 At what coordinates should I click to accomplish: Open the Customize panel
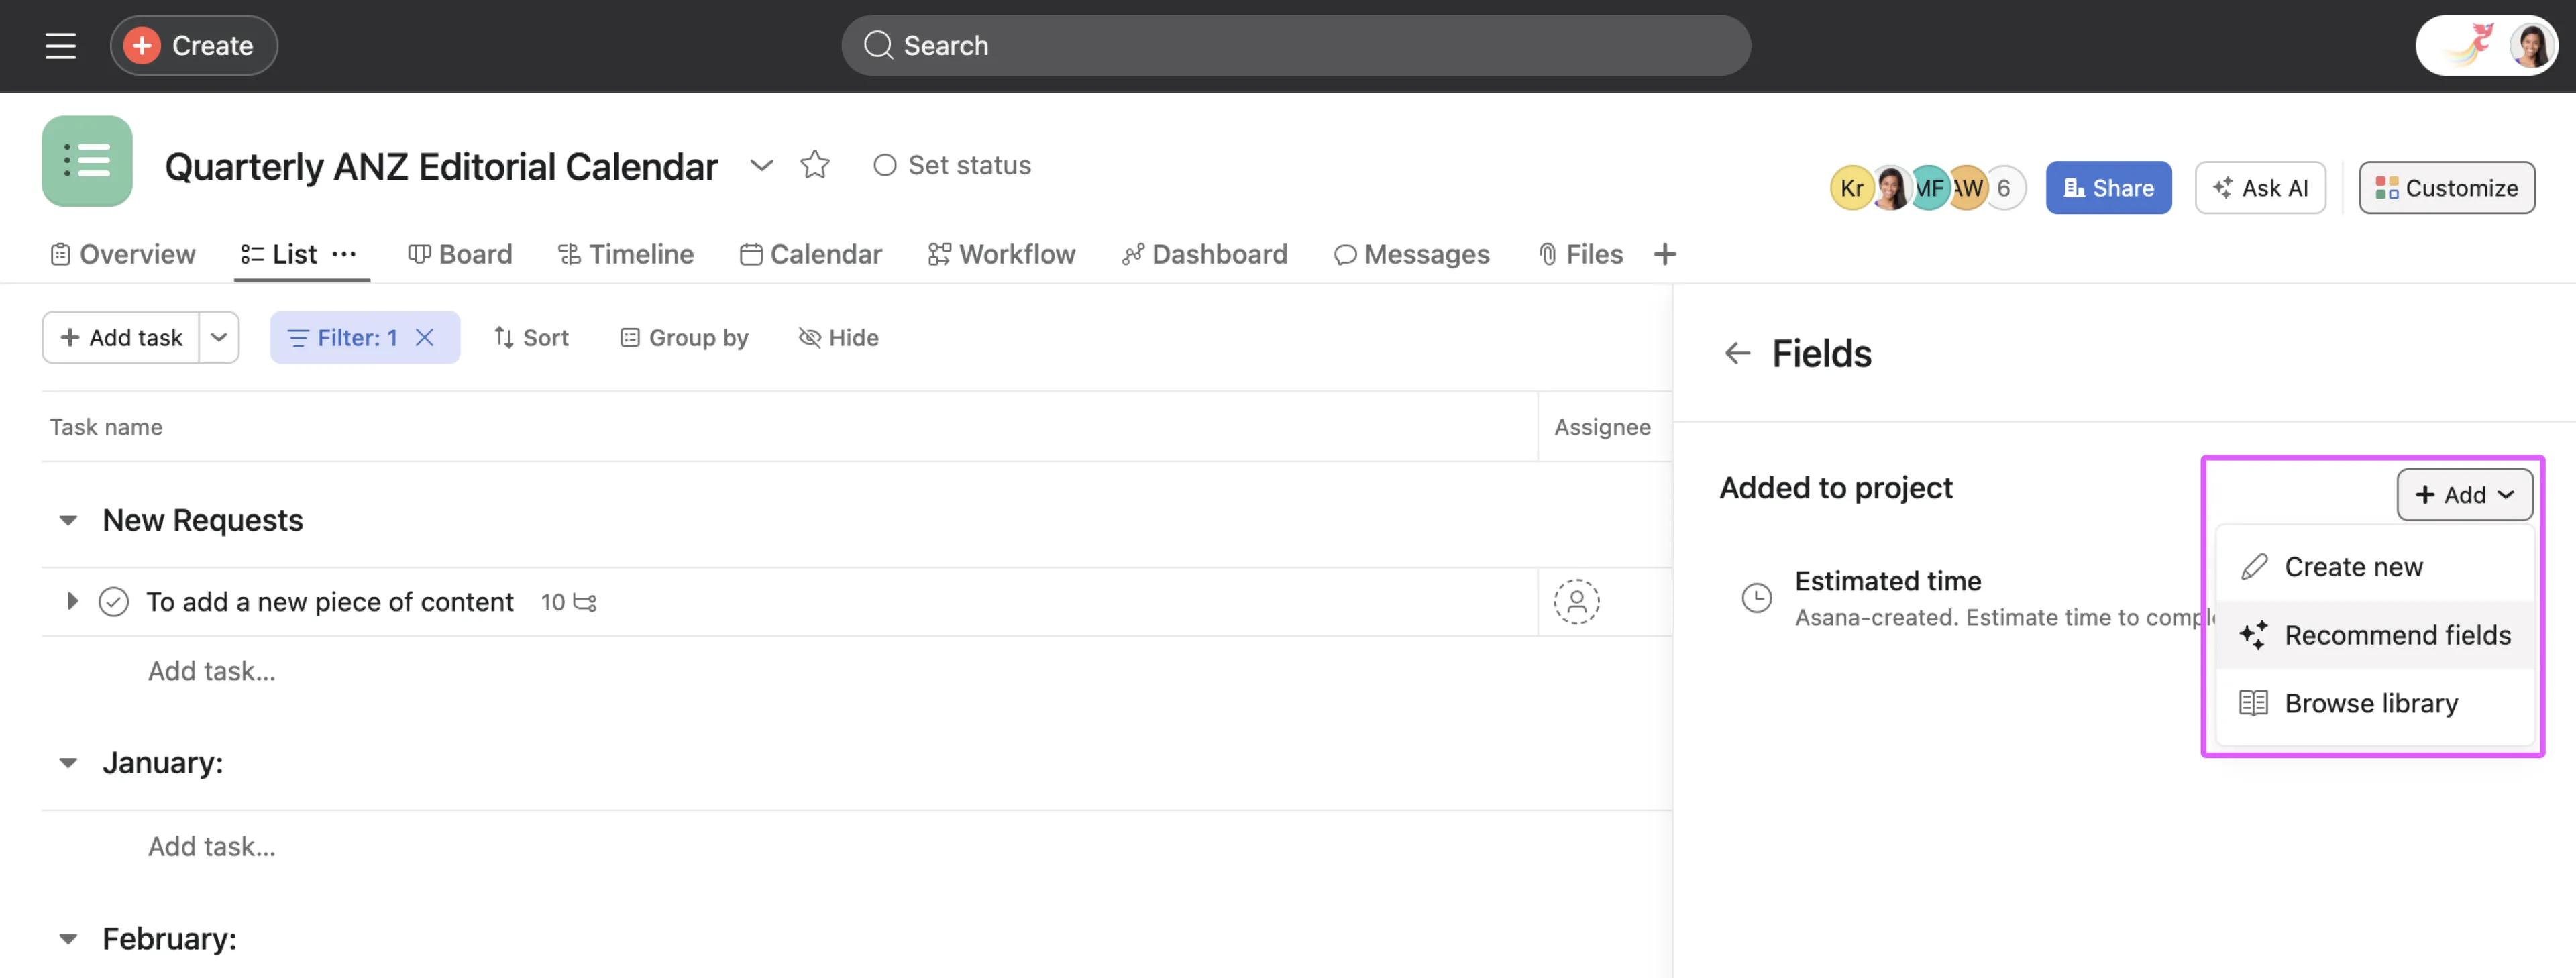[2446, 187]
